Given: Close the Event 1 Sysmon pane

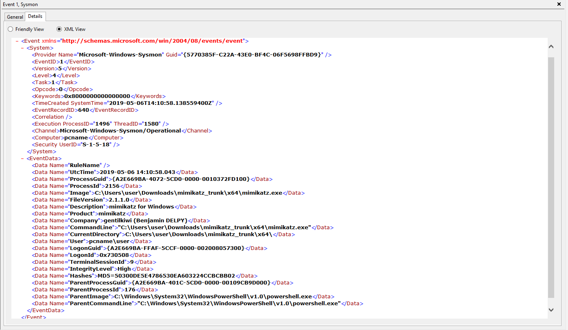Looking at the screenshot, I should point(559,4).
